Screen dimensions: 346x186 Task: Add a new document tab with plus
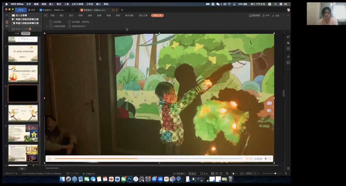pos(122,10)
